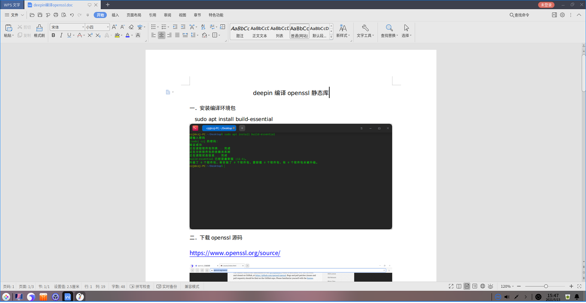Select the Format Painter (格式刷) tool

39,31
